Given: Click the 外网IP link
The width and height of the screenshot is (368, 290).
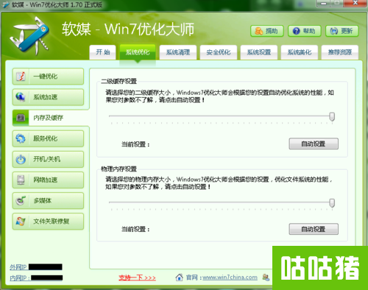Looking at the screenshot, I should pos(18,267).
